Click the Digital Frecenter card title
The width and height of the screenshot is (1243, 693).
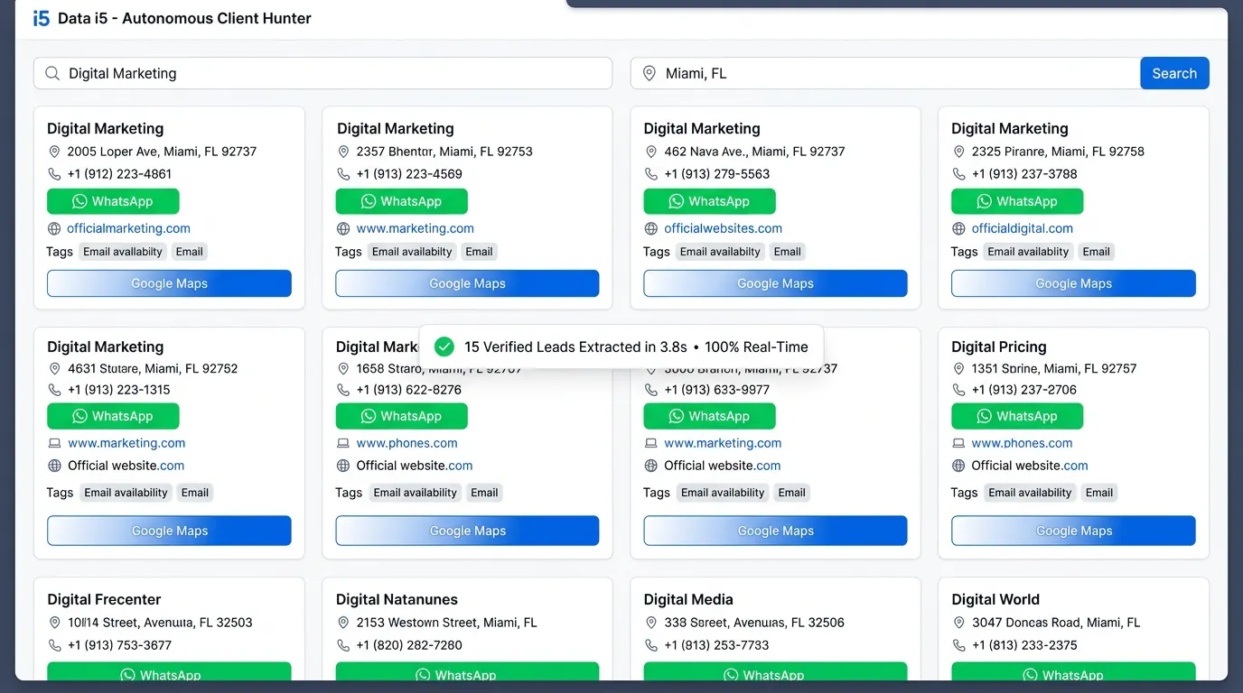[x=104, y=599]
